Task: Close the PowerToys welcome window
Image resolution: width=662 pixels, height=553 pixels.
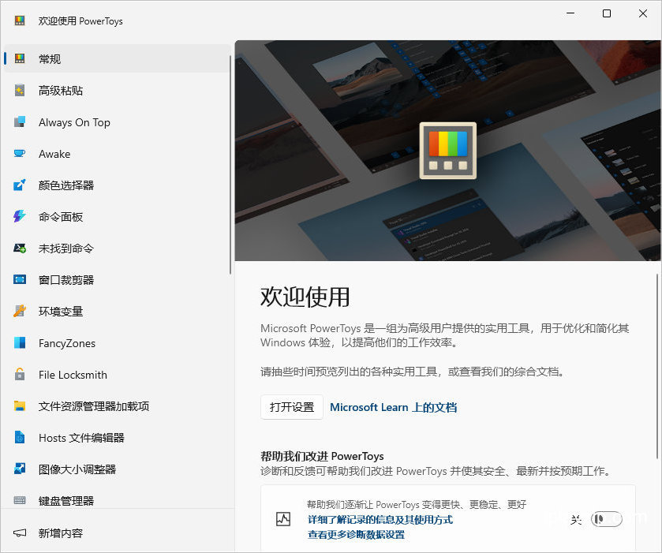Action: (642, 13)
